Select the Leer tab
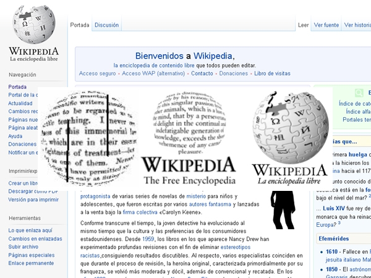The image size is (371, 278). pyautogui.click(x=304, y=25)
